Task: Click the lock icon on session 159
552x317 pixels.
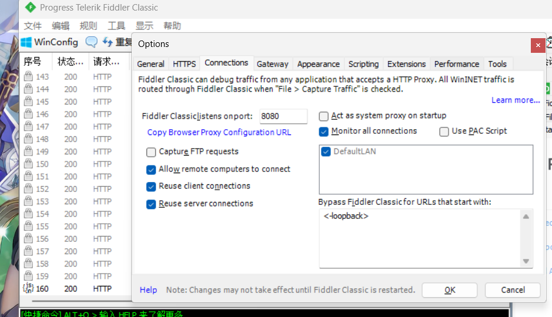Action: [x=28, y=276]
